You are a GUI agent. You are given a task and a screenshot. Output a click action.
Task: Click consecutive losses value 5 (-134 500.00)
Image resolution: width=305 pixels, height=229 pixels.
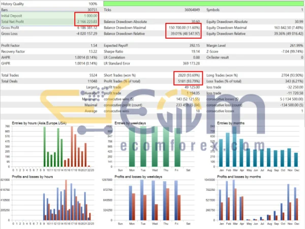coord(292,99)
